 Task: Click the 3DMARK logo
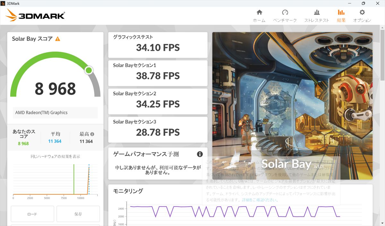pyautogui.click(x=35, y=15)
